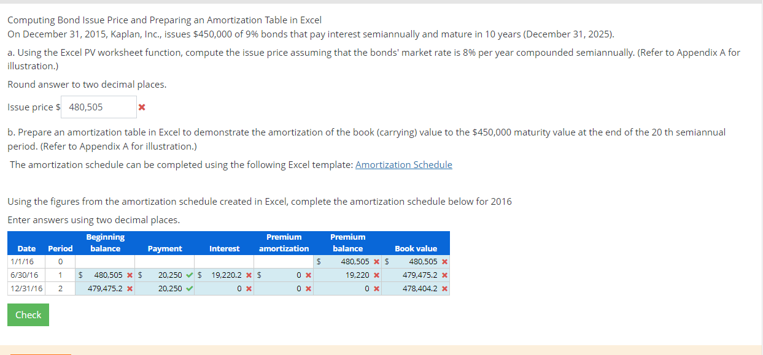Click the Period 2 cell in the table
This screenshot has width=763, height=355.
click(x=60, y=288)
